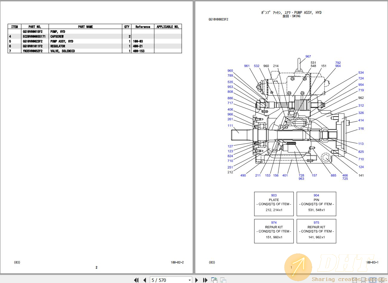Click callout number 414
This screenshot has height=283, width=388.
[361, 120]
